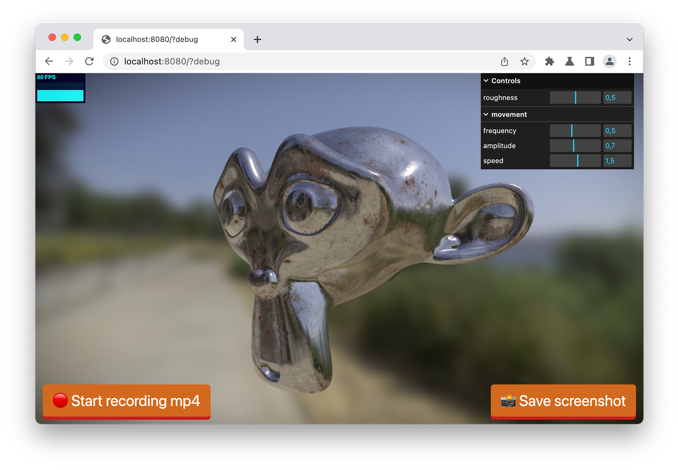
Task: Open the Extensions puzzle-piece icon
Action: click(549, 61)
